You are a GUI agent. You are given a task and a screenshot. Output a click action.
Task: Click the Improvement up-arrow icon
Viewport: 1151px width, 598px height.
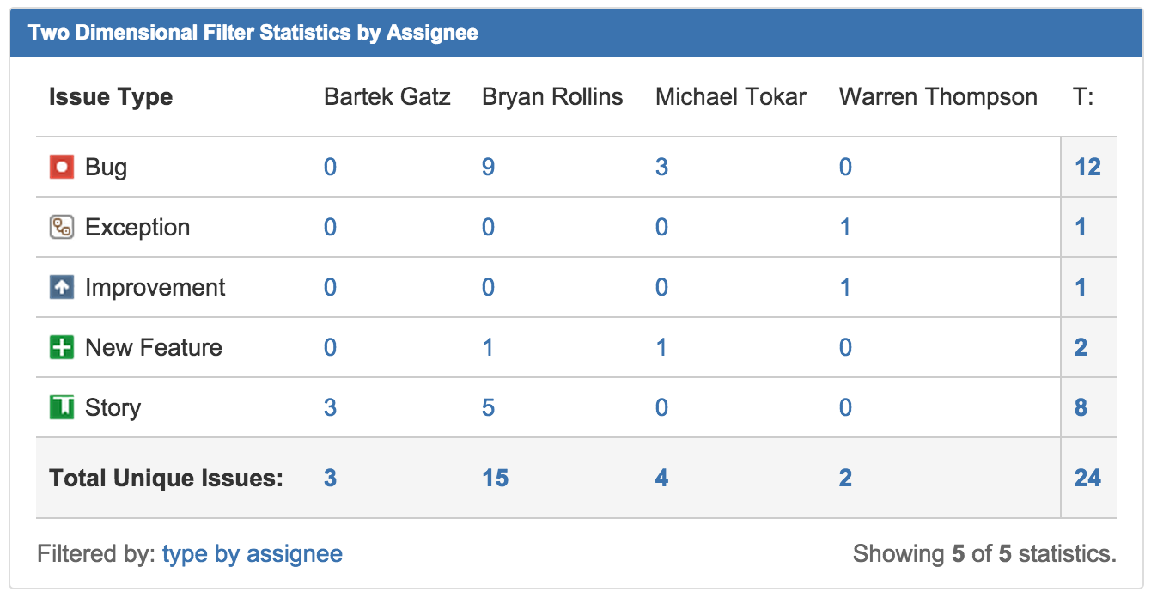pyautogui.click(x=62, y=287)
